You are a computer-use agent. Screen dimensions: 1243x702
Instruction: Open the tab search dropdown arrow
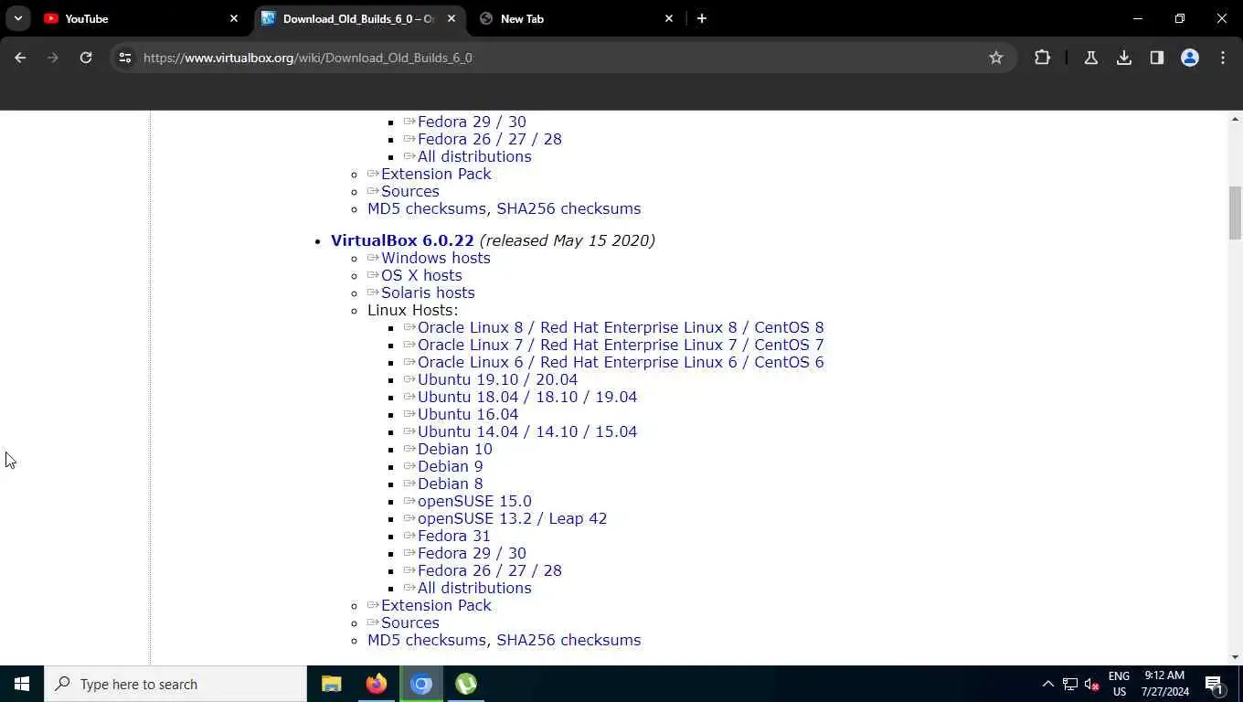point(18,18)
